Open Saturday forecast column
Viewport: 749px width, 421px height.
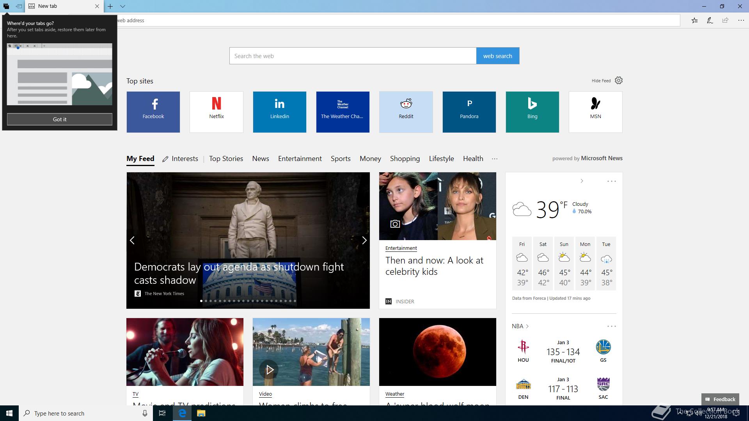click(543, 264)
